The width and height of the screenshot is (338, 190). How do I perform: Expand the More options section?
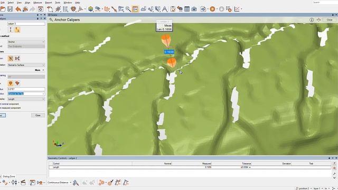39,70
